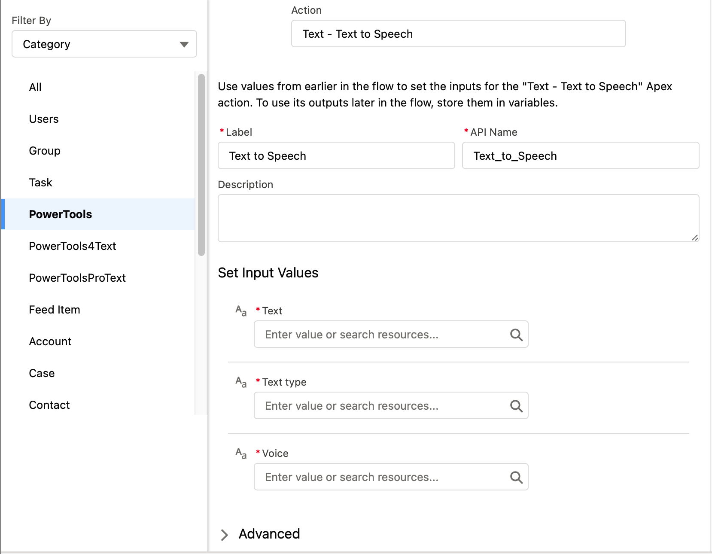
Task: Click the search resources icon for Voice input
Action: pos(515,477)
